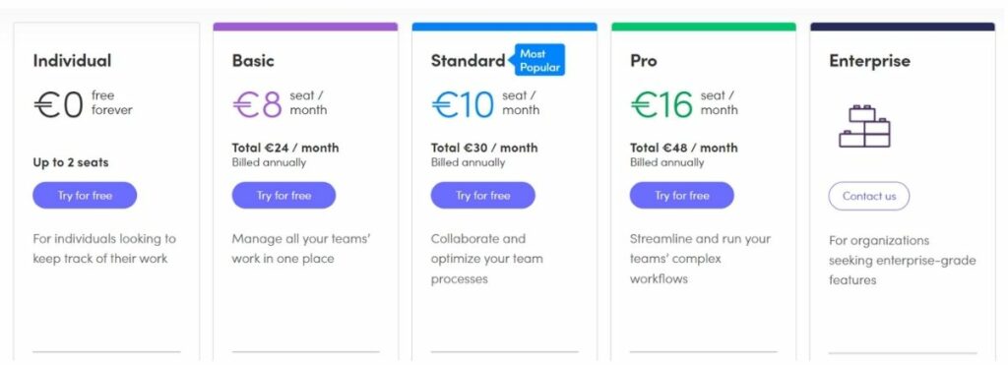Viewport: 1008px width, 365px height.
Task: Click the €8 seat per month price
Action: pyautogui.click(x=280, y=104)
